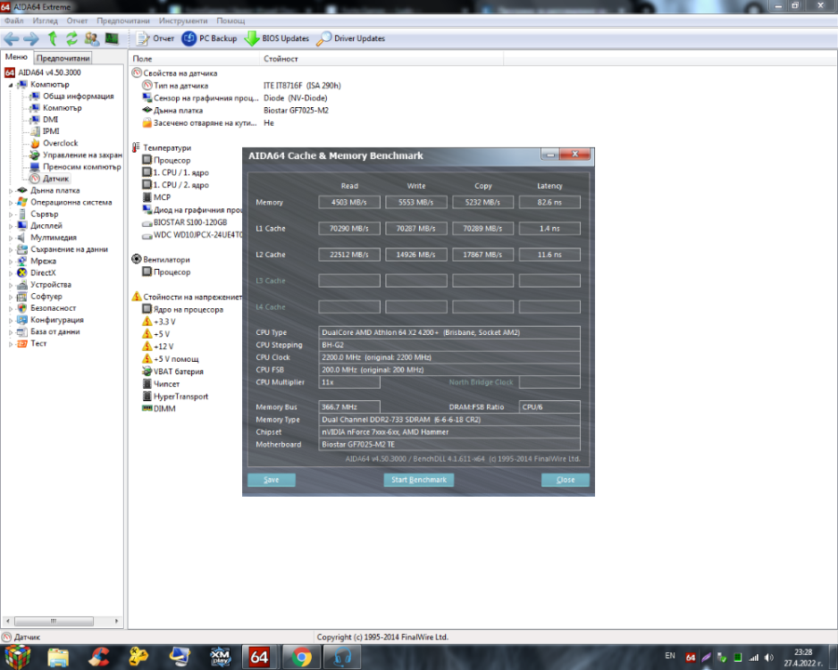Open Google Chrome from the taskbar
Viewport: 838px width, 670px height.
tap(301, 657)
